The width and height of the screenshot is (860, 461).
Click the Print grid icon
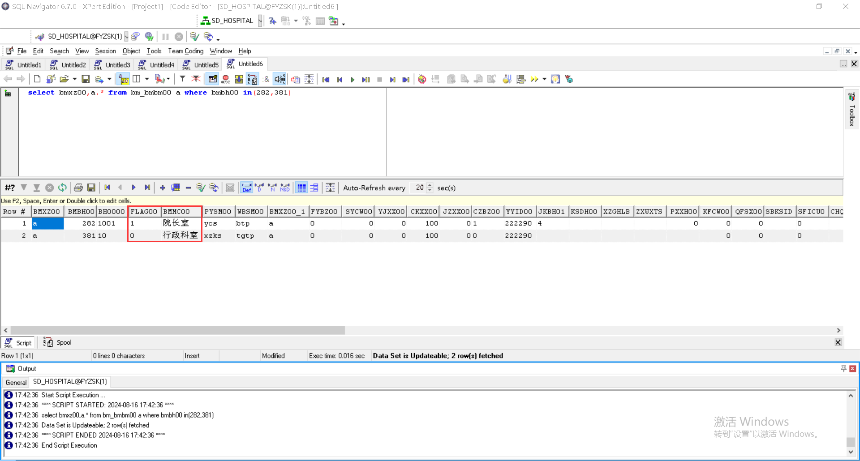(78, 188)
